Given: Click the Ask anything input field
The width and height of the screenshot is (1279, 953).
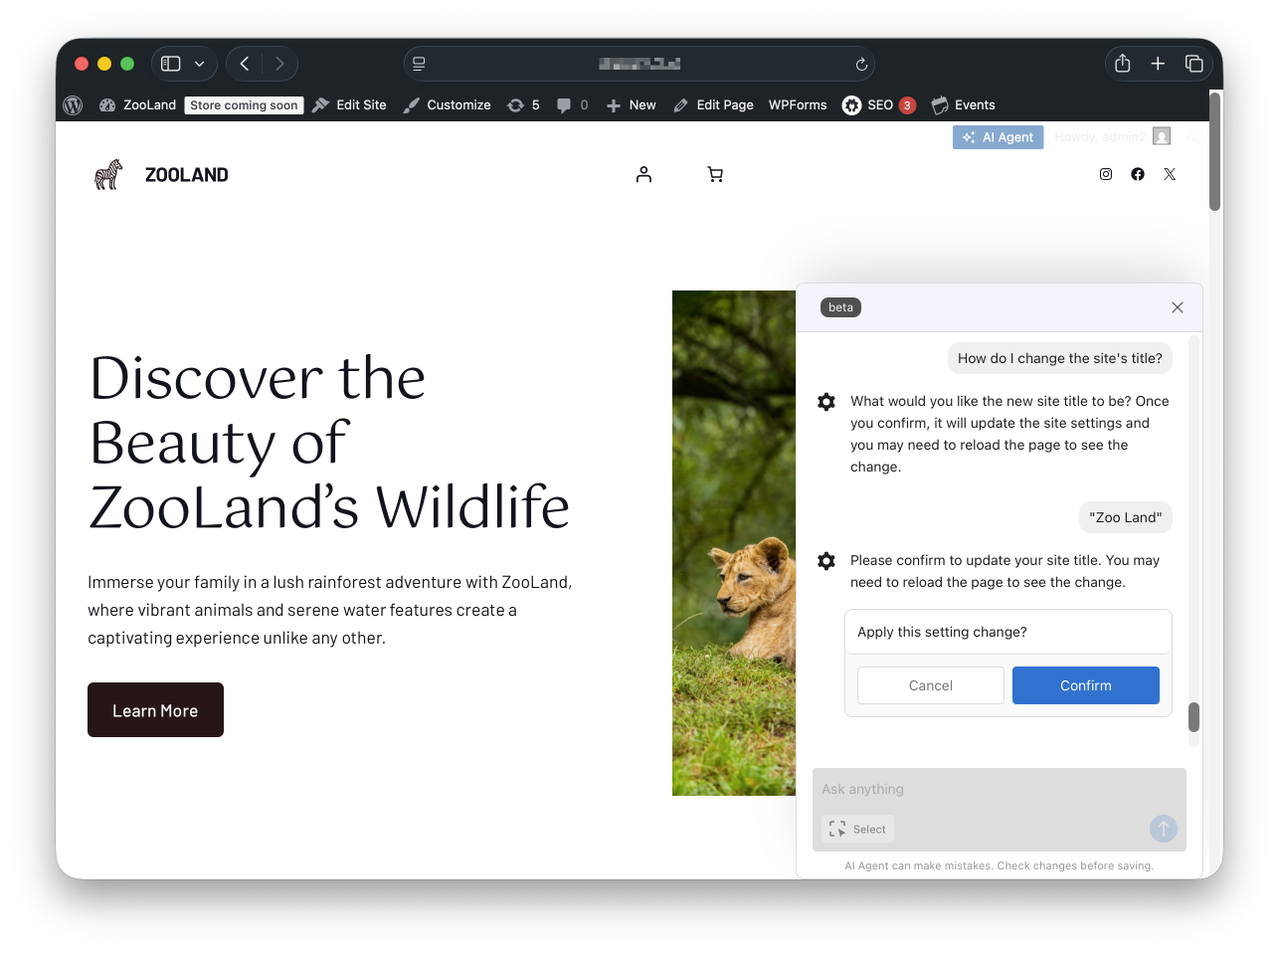Looking at the screenshot, I should click(x=999, y=789).
